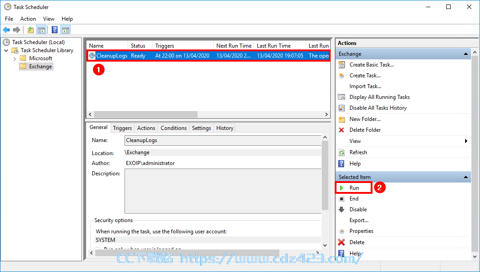480x272 pixels.
Task: Click the Task Scheduler Library folder icon
Action: 15,50
